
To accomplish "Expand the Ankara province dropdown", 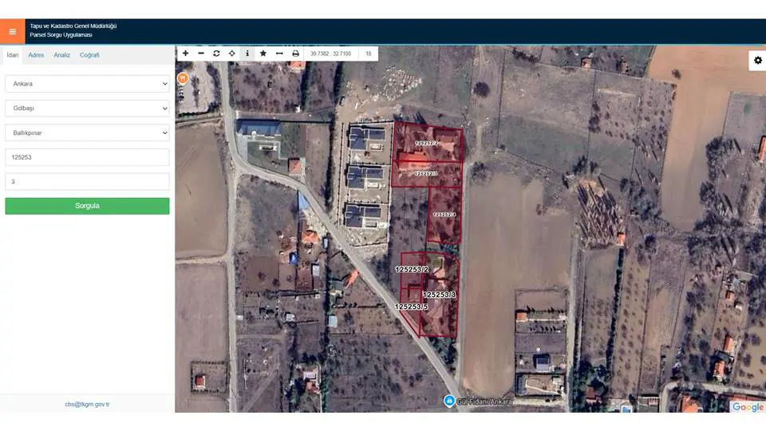I will (x=88, y=84).
